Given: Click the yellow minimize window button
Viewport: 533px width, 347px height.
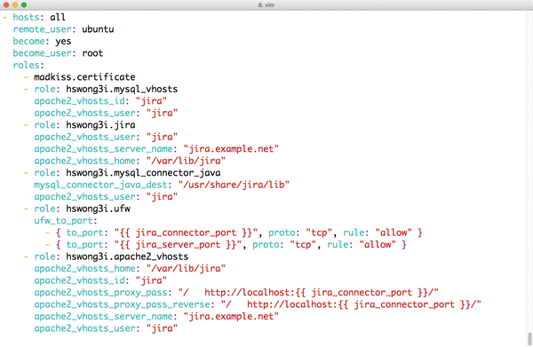Looking at the screenshot, I should point(15,4).
